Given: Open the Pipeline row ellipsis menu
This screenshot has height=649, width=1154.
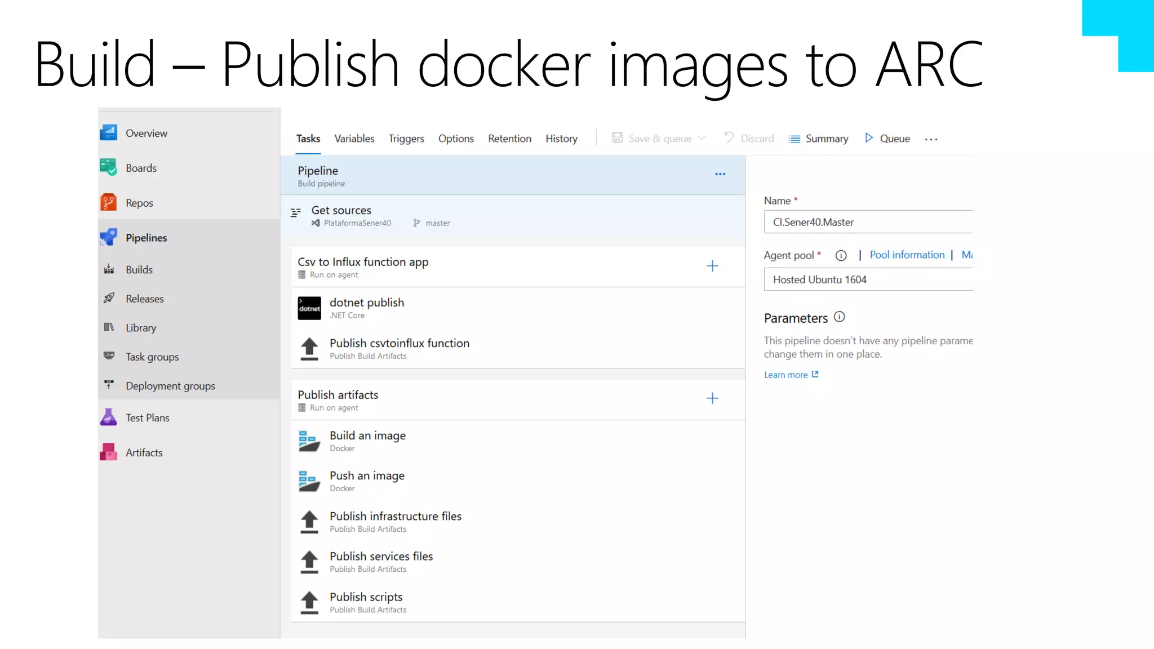Looking at the screenshot, I should 720,174.
